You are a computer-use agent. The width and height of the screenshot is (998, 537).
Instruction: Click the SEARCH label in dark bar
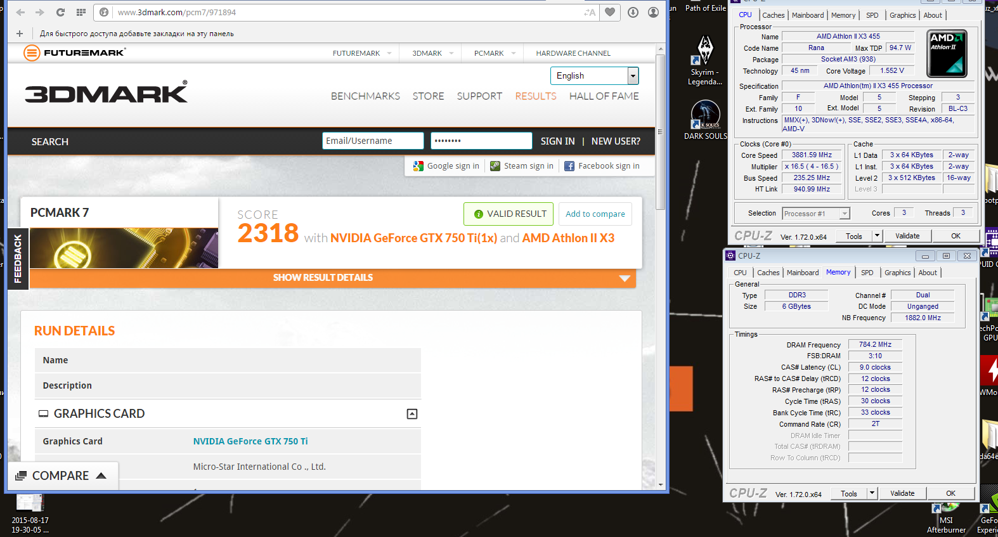(x=50, y=142)
